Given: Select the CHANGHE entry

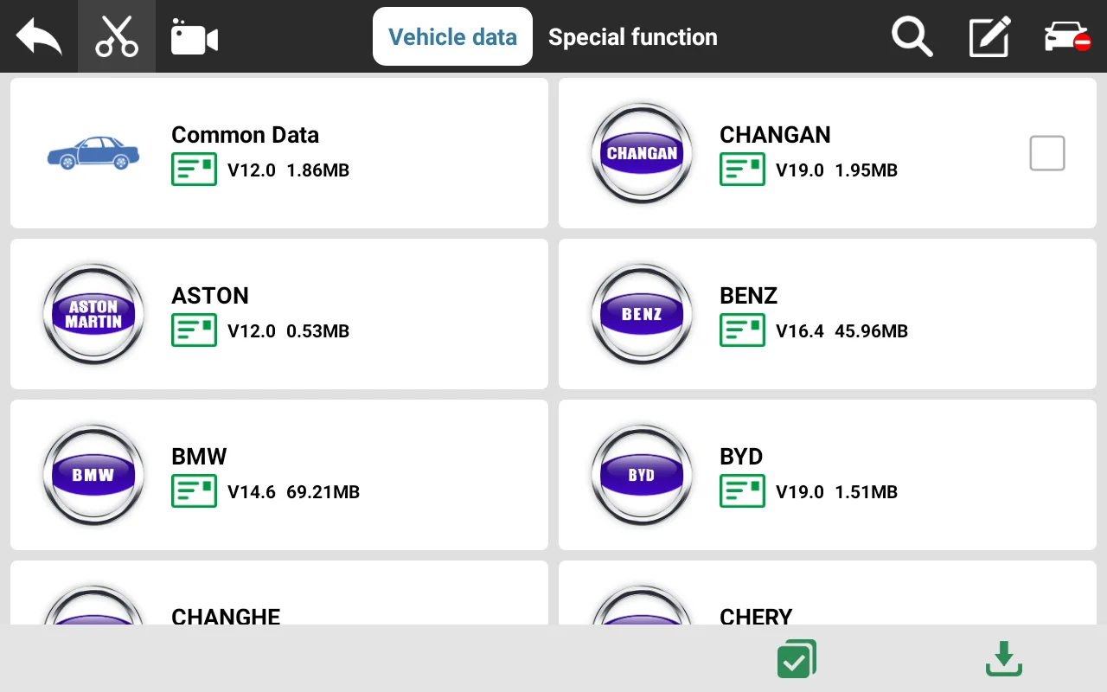Looking at the screenshot, I should [279, 593].
